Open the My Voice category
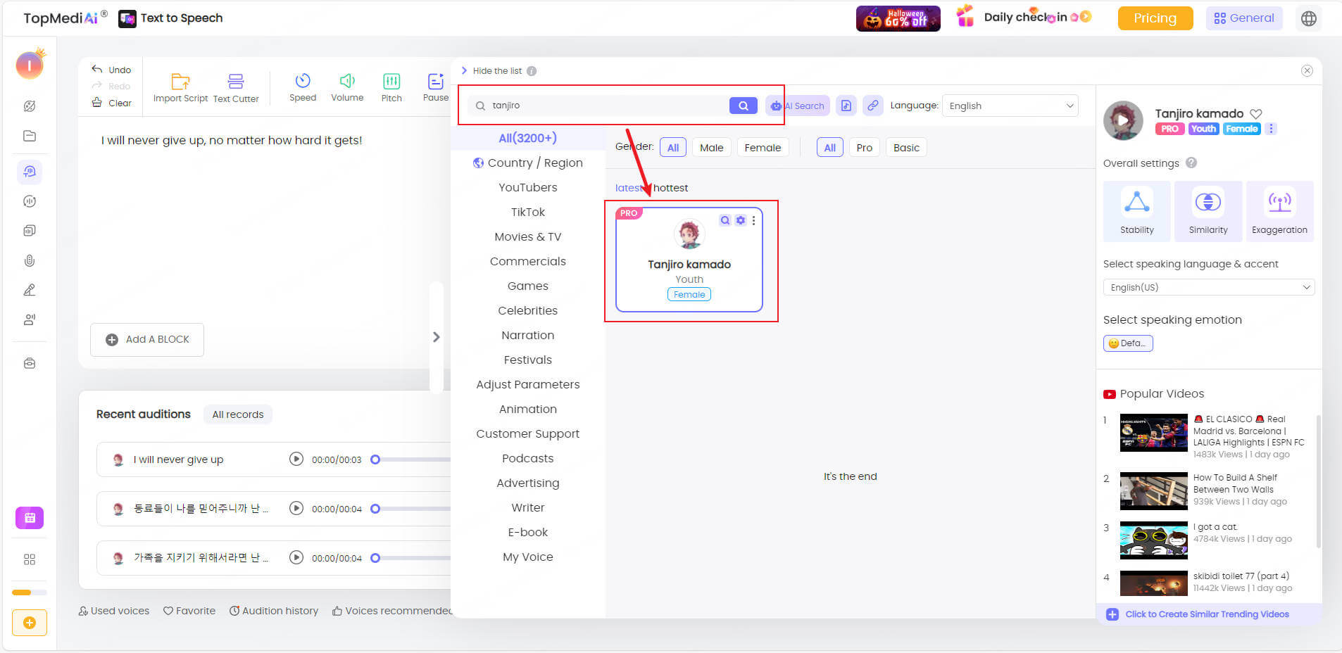This screenshot has height=653, width=1342. click(x=527, y=557)
